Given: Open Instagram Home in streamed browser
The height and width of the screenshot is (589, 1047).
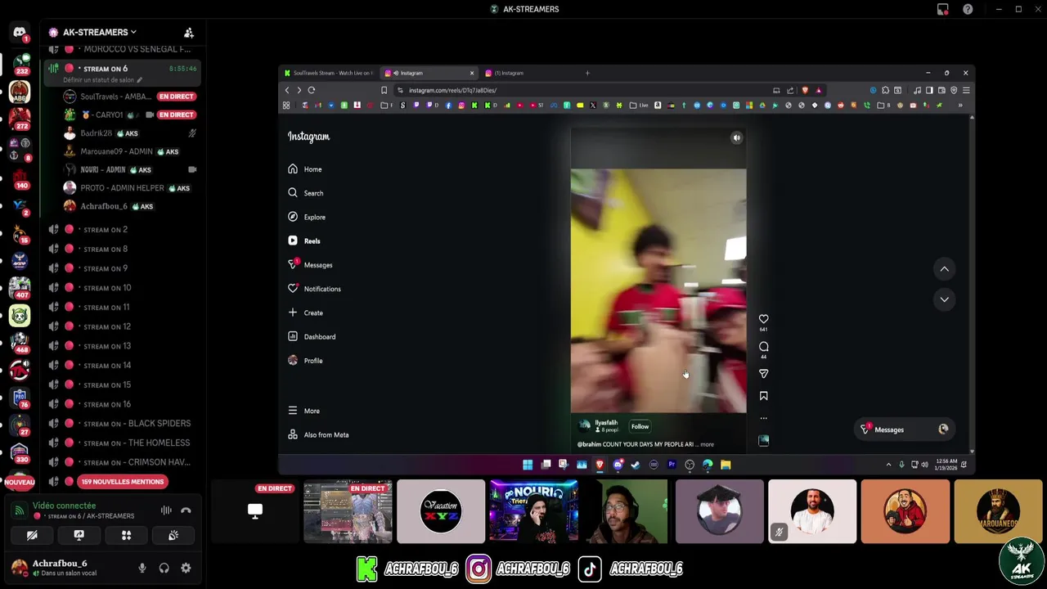Looking at the screenshot, I should 305,169.
